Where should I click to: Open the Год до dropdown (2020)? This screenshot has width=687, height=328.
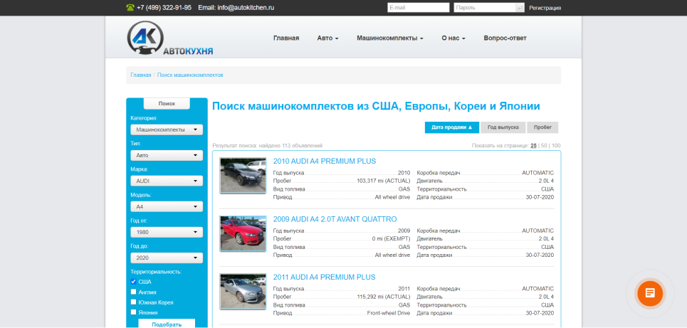(x=167, y=258)
